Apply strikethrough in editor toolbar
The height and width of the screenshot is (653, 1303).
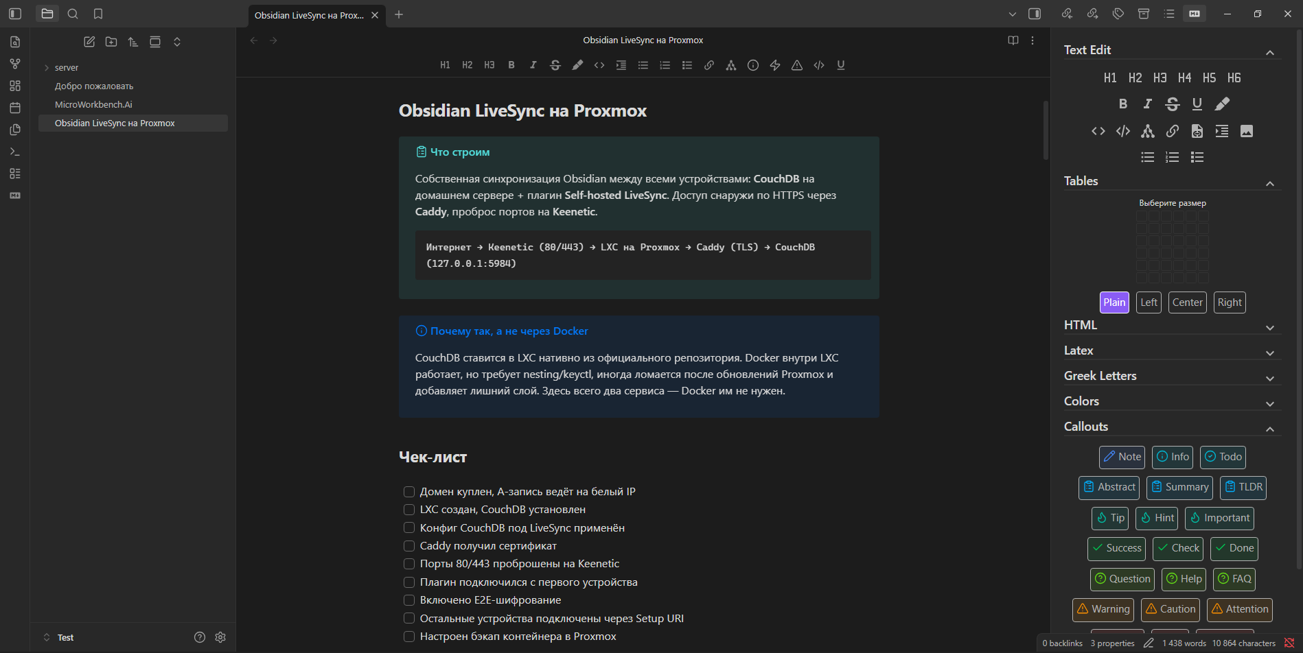pos(555,65)
